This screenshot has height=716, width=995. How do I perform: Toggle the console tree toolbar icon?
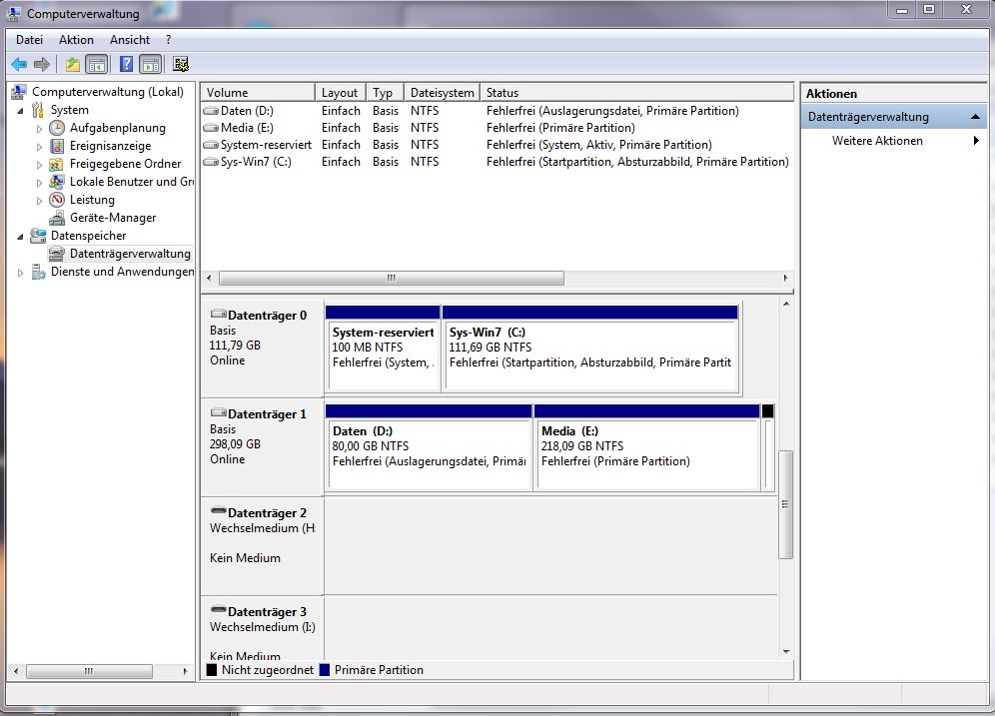tap(95, 64)
